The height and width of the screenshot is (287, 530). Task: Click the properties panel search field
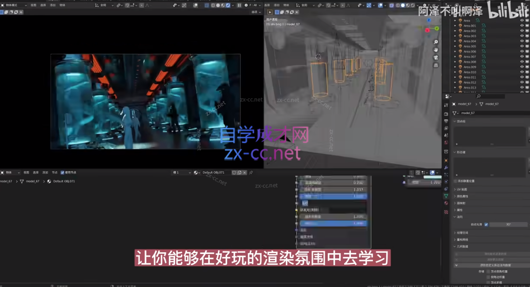click(490, 96)
